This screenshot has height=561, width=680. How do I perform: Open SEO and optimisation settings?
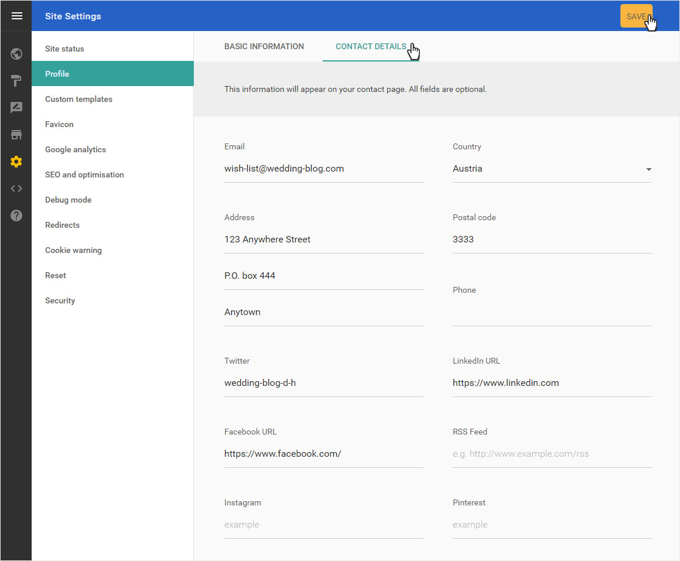[112, 175]
